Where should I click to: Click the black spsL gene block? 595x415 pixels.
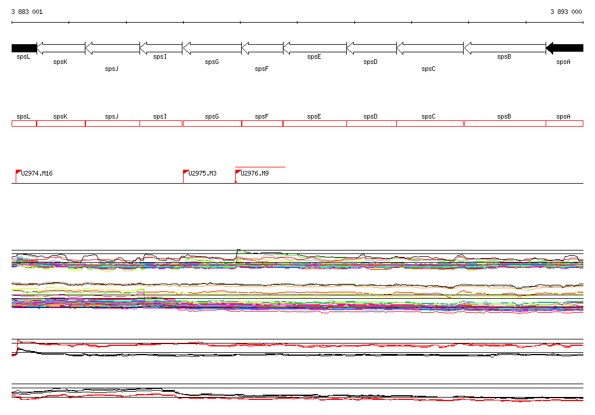(24, 48)
